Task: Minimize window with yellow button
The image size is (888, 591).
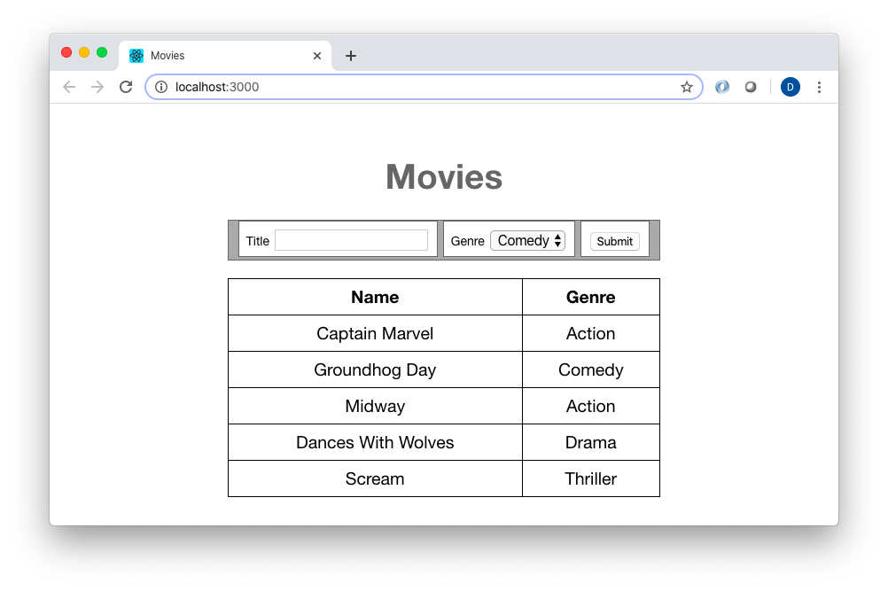Action: [x=84, y=52]
